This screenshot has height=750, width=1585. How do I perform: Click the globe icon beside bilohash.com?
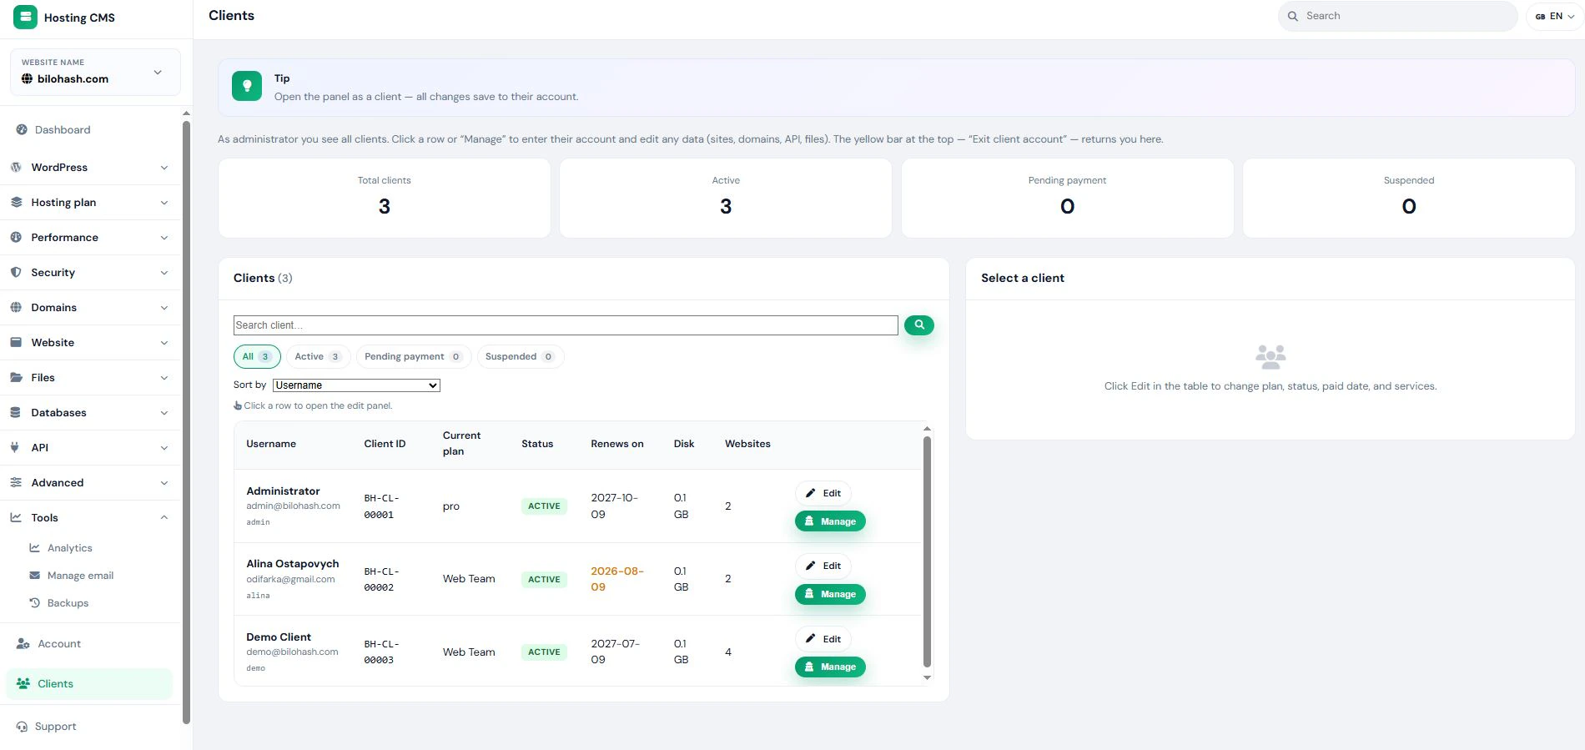(27, 78)
